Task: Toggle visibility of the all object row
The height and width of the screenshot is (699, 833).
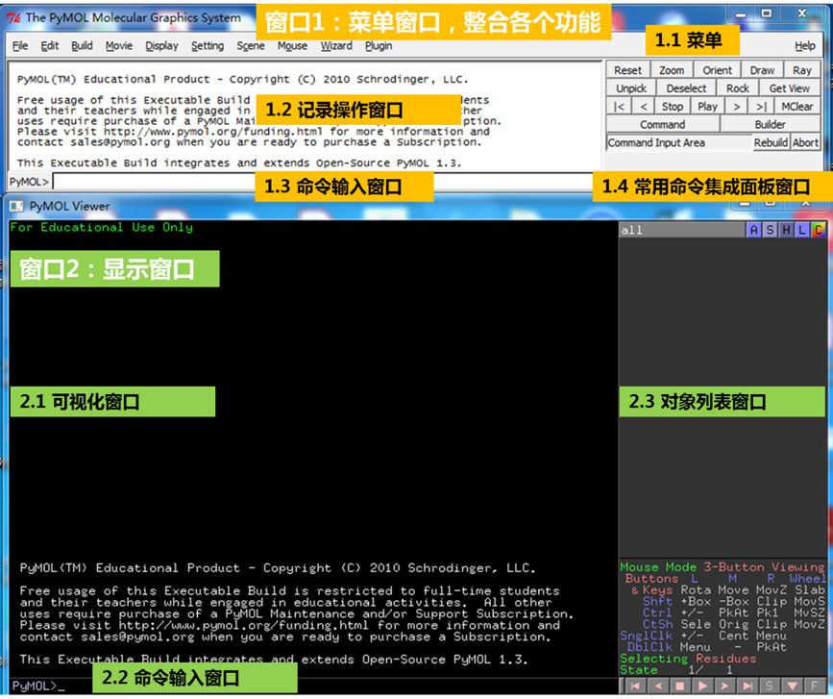Action: coord(682,230)
